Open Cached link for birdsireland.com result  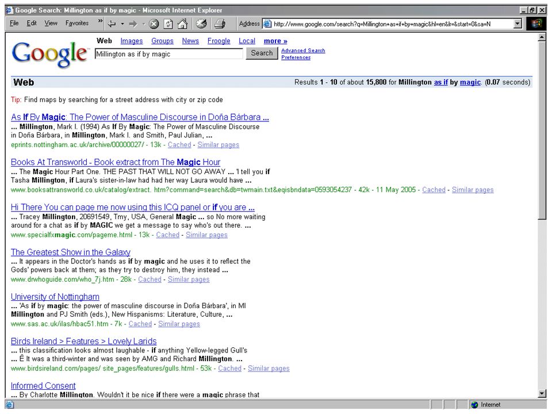230,368
